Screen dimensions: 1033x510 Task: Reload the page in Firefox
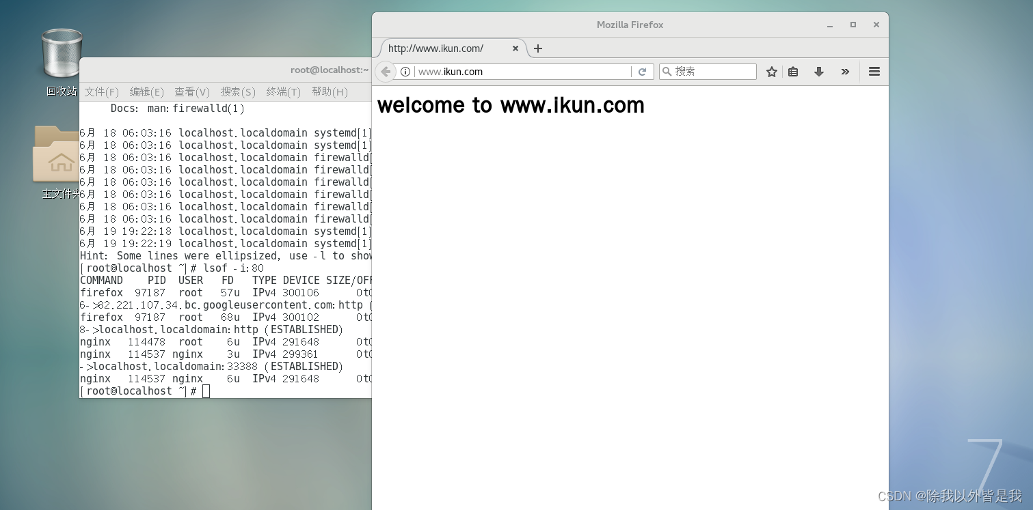pos(642,72)
